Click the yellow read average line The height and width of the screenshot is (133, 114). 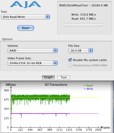point(84,97)
